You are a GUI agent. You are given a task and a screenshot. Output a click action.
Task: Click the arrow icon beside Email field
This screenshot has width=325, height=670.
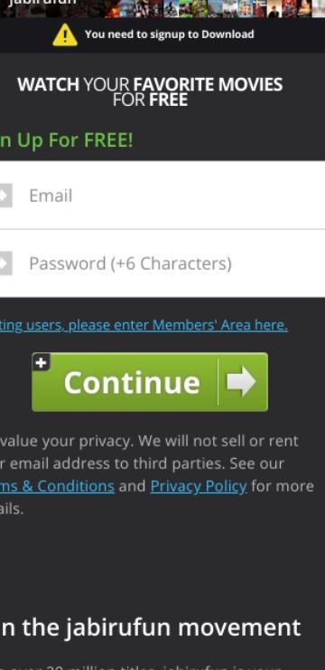pyautogui.click(x=6, y=196)
